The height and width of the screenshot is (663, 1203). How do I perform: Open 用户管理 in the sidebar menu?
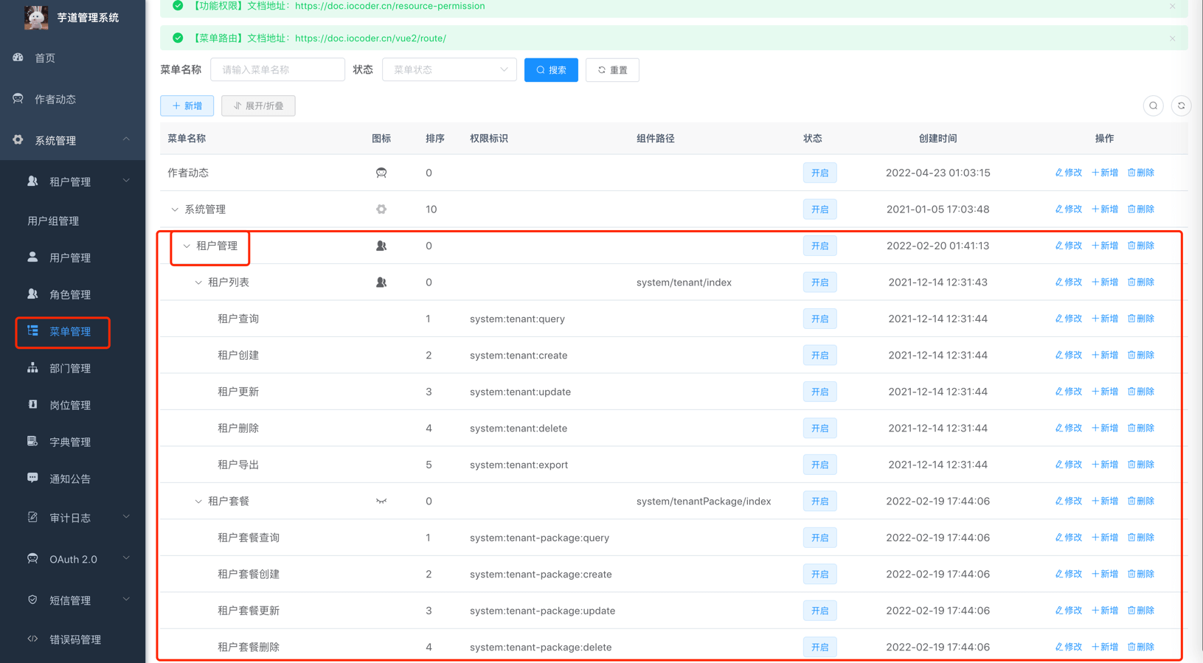70,257
